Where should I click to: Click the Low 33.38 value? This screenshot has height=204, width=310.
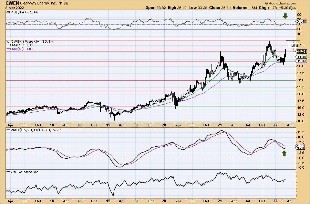(x=197, y=8)
